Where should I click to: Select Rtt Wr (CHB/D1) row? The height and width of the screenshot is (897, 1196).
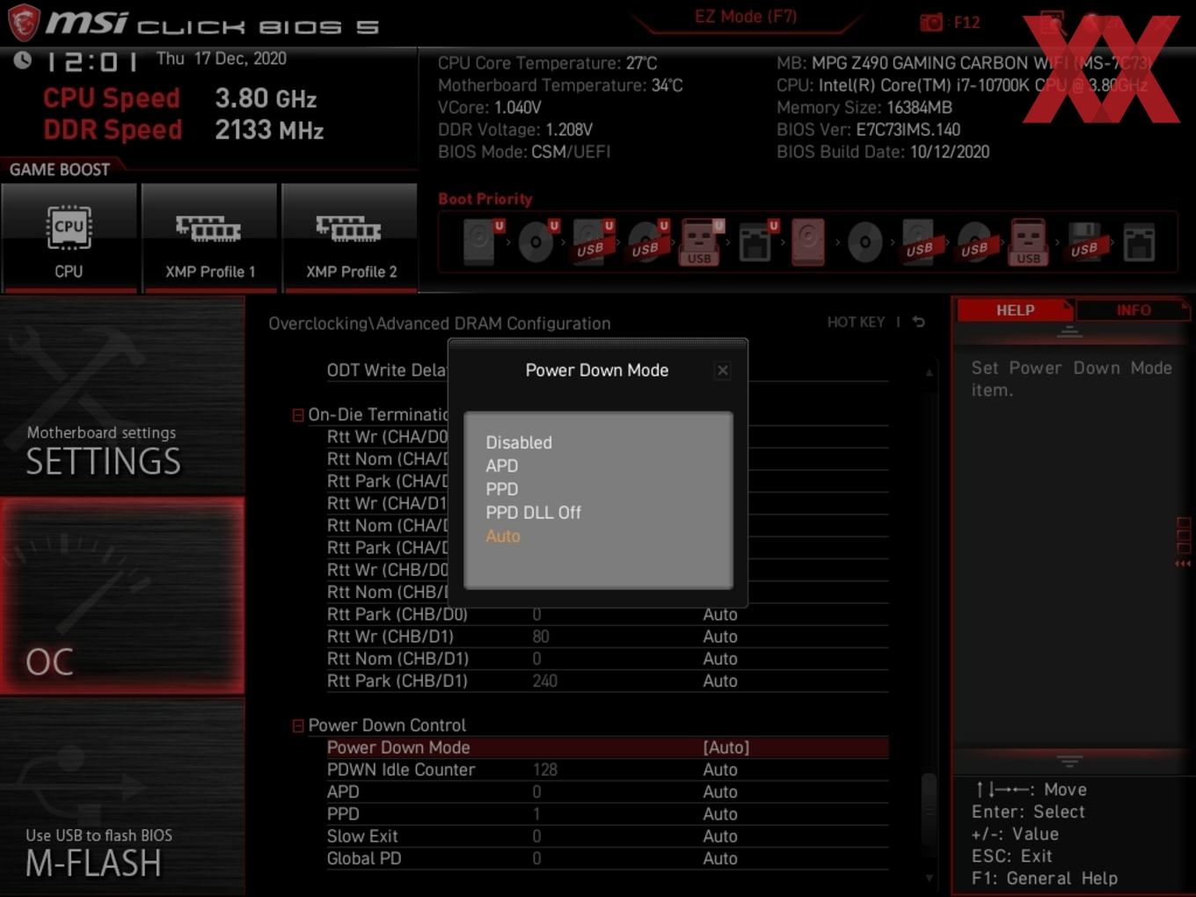point(607,637)
